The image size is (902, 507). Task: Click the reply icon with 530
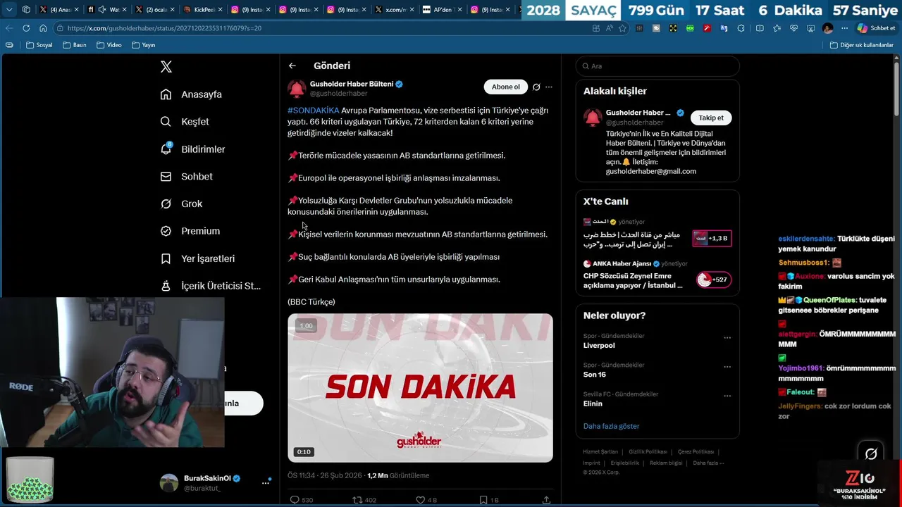[295, 500]
